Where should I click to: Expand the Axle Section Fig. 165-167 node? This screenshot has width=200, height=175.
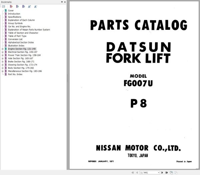[x=3, y=58]
